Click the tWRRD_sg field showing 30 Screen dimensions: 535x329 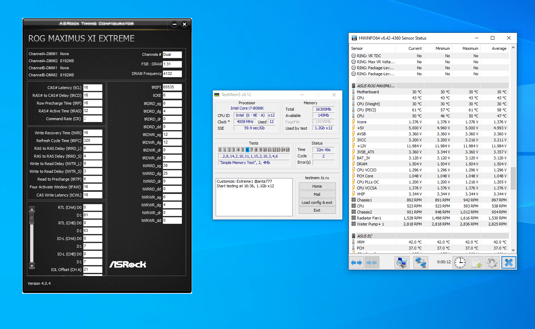[x=172, y=166]
